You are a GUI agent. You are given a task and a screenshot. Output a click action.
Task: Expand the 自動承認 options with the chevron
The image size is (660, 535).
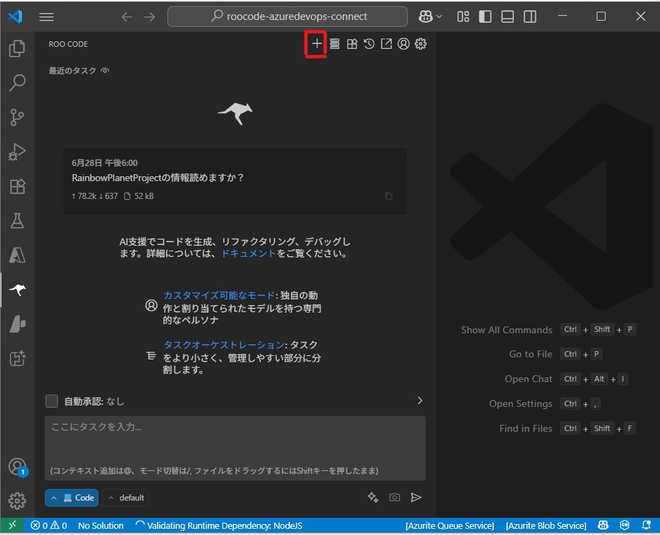(420, 401)
